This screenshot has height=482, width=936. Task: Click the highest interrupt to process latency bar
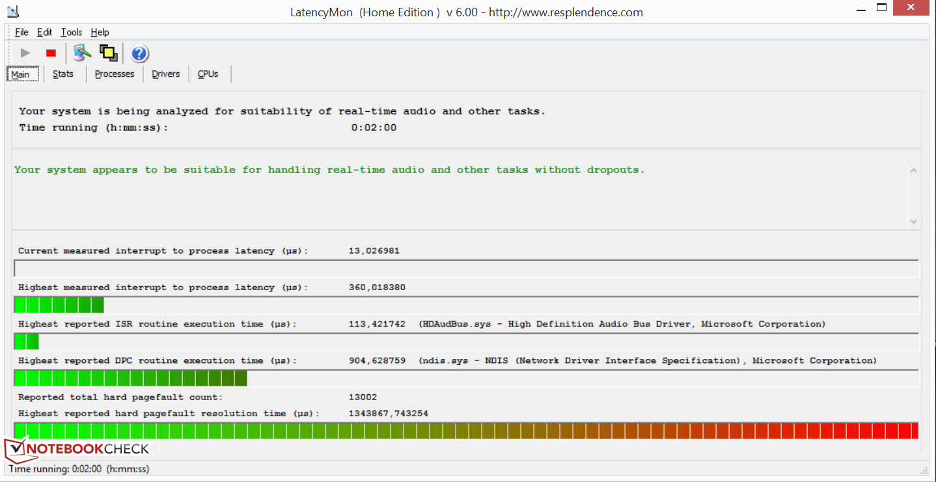466,305
